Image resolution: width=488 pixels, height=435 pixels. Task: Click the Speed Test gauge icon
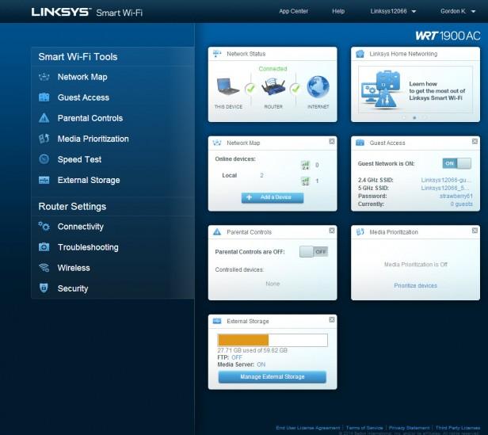click(44, 159)
